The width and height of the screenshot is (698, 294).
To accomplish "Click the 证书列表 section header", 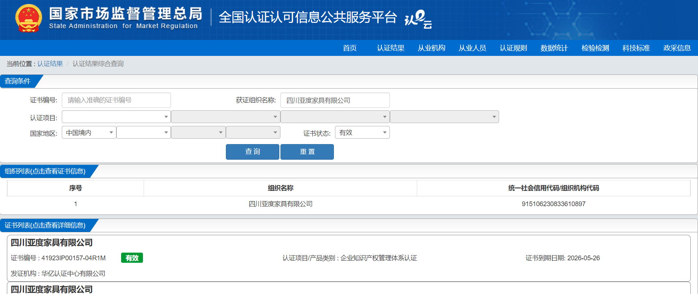I will 45,225.
